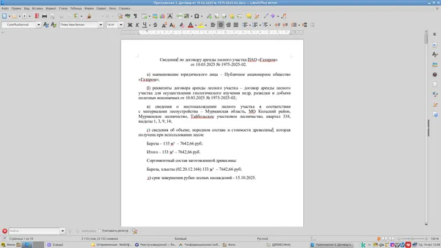Click update selected style icon
Viewport: 441px width, 248px height.
click(46, 25)
